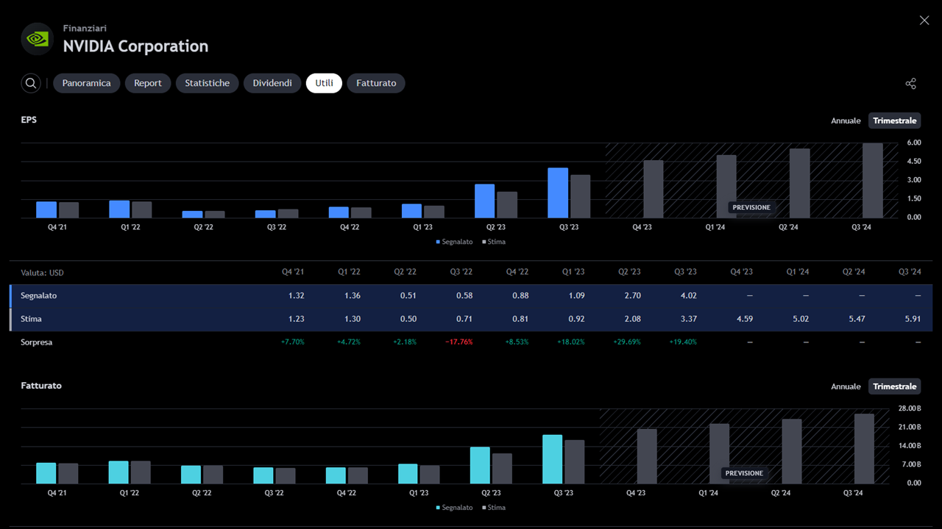The height and width of the screenshot is (529, 942).
Task: Click the +18.02% surprise value
Action: (570, 342)
